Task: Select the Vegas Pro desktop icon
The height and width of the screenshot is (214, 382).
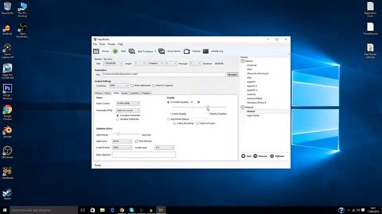Action: 7,71
